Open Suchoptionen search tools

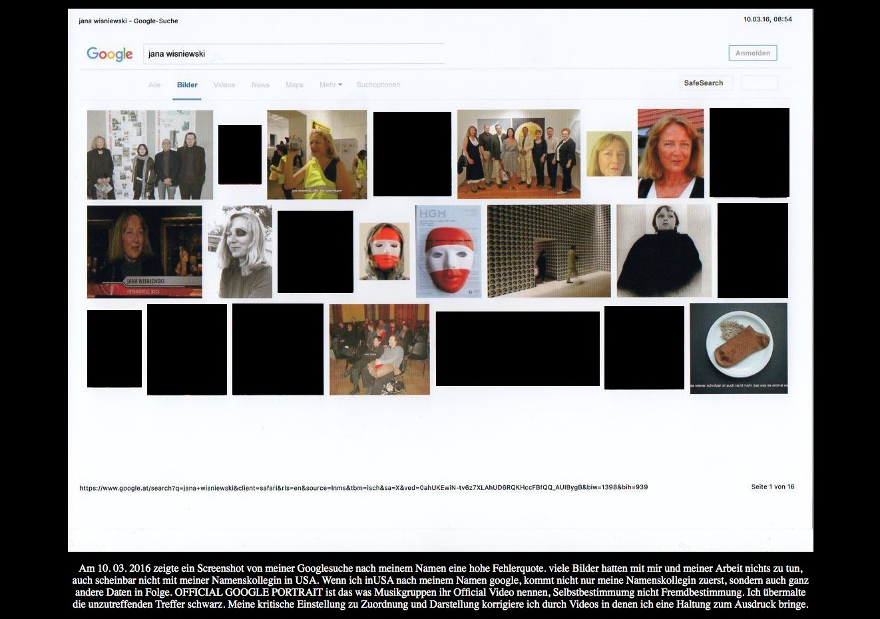(378, 85)
